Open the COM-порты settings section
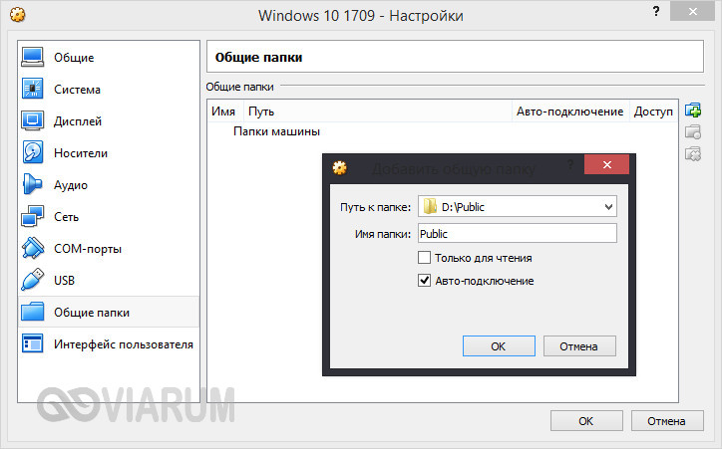Viewport: 722px width, 449px height. click(109, 248)
